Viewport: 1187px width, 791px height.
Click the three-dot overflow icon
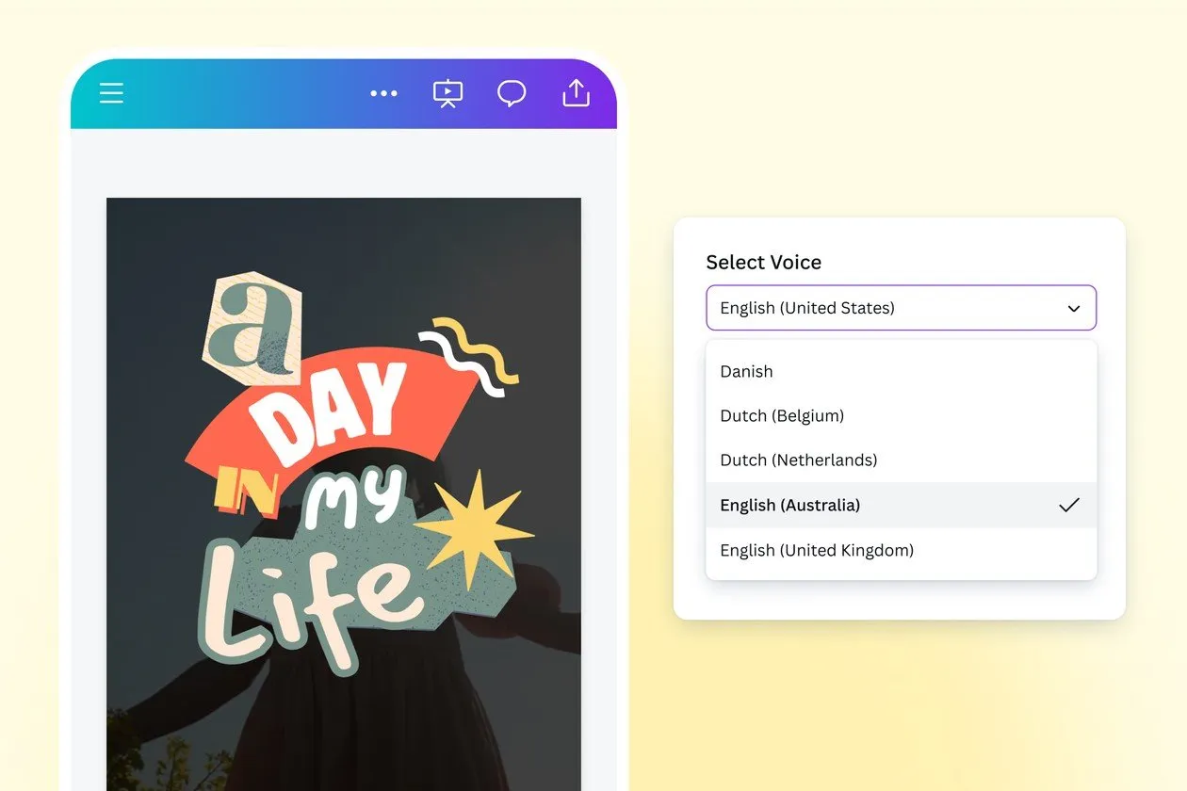pos(383,92)
